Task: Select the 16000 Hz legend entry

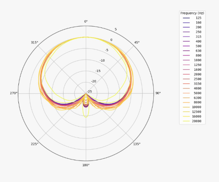Action: click(192, 117)
